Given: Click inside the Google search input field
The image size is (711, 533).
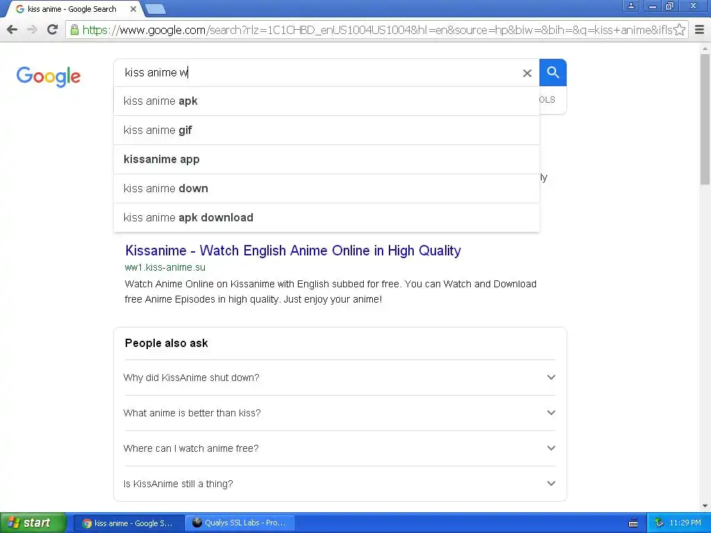Looking at the screenshot, I should pos(317,72).
